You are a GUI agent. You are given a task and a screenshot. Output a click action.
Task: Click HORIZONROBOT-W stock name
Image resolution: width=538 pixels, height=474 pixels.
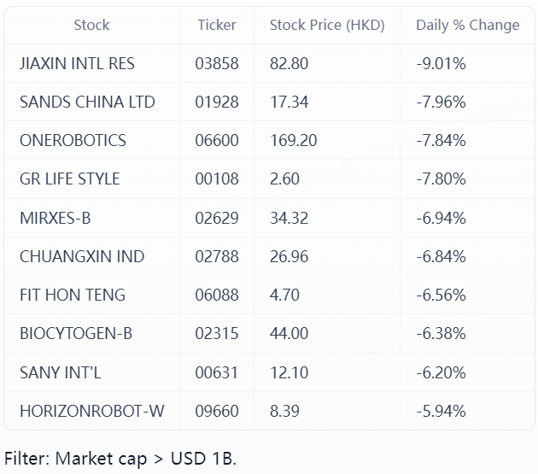pos(92,412)
